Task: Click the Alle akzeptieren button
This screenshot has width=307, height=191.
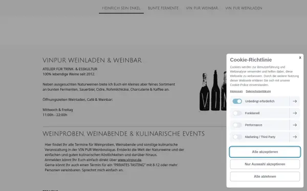Action: [x=265, y=152]
